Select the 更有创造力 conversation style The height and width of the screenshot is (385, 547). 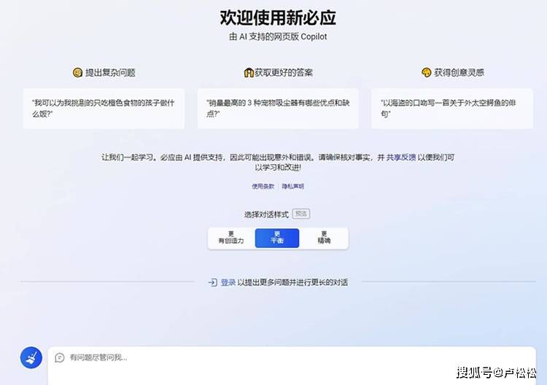point(231,238)
